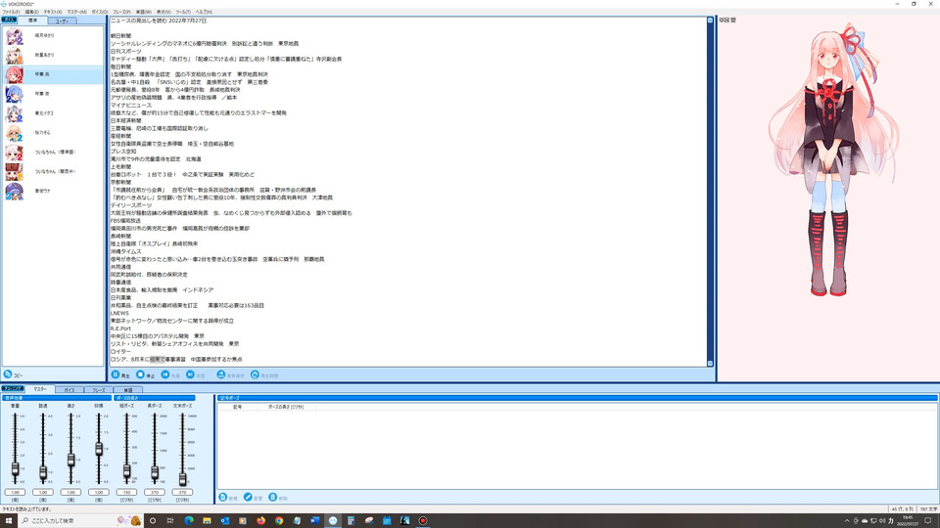Viewport: 940px width, 528px height.
Task: Click the コピー icon under voice list
Action: click(x=8, y=374)
